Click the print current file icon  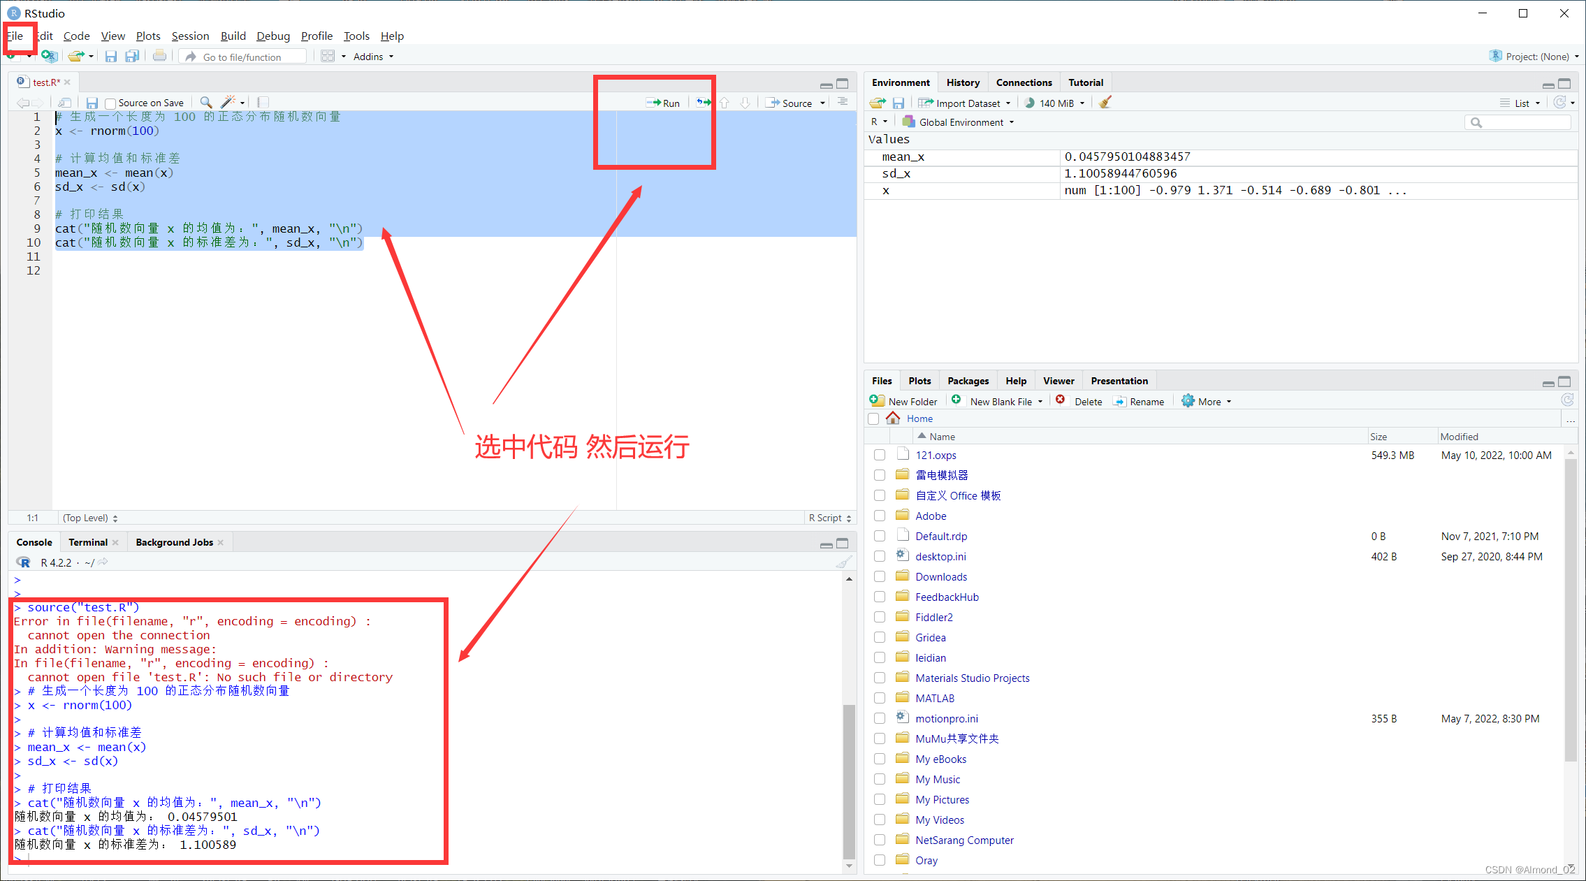(x=160, y=57)
